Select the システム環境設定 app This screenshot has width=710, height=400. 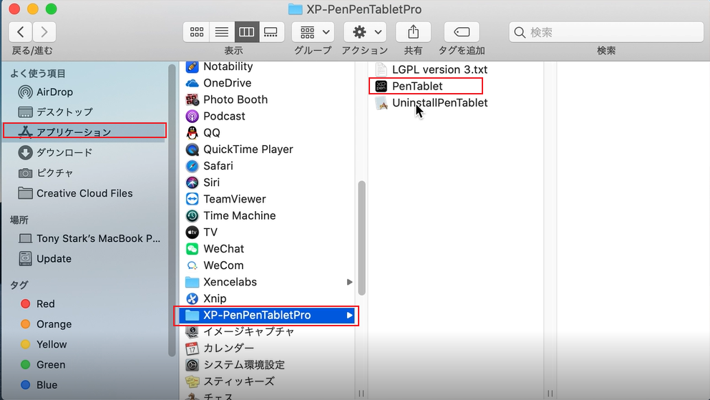[267, 365]
